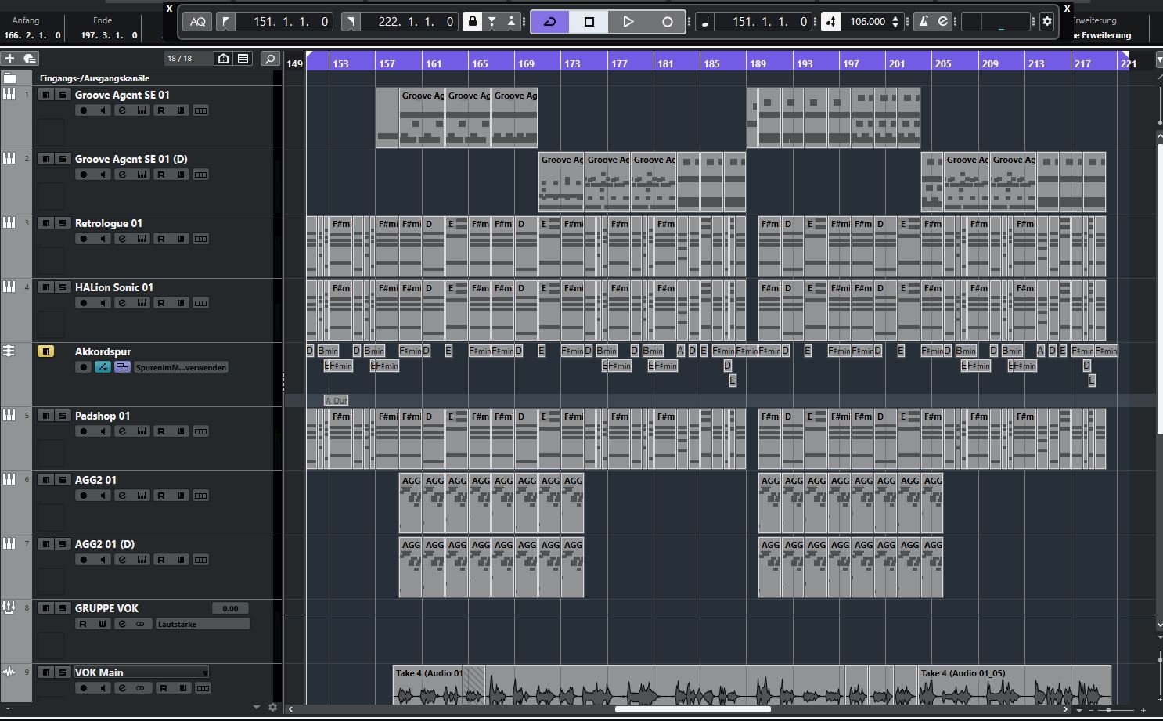The image size is (1163, 721).
Task: Toggle the punch points lock icon
Action: [472, 22]
